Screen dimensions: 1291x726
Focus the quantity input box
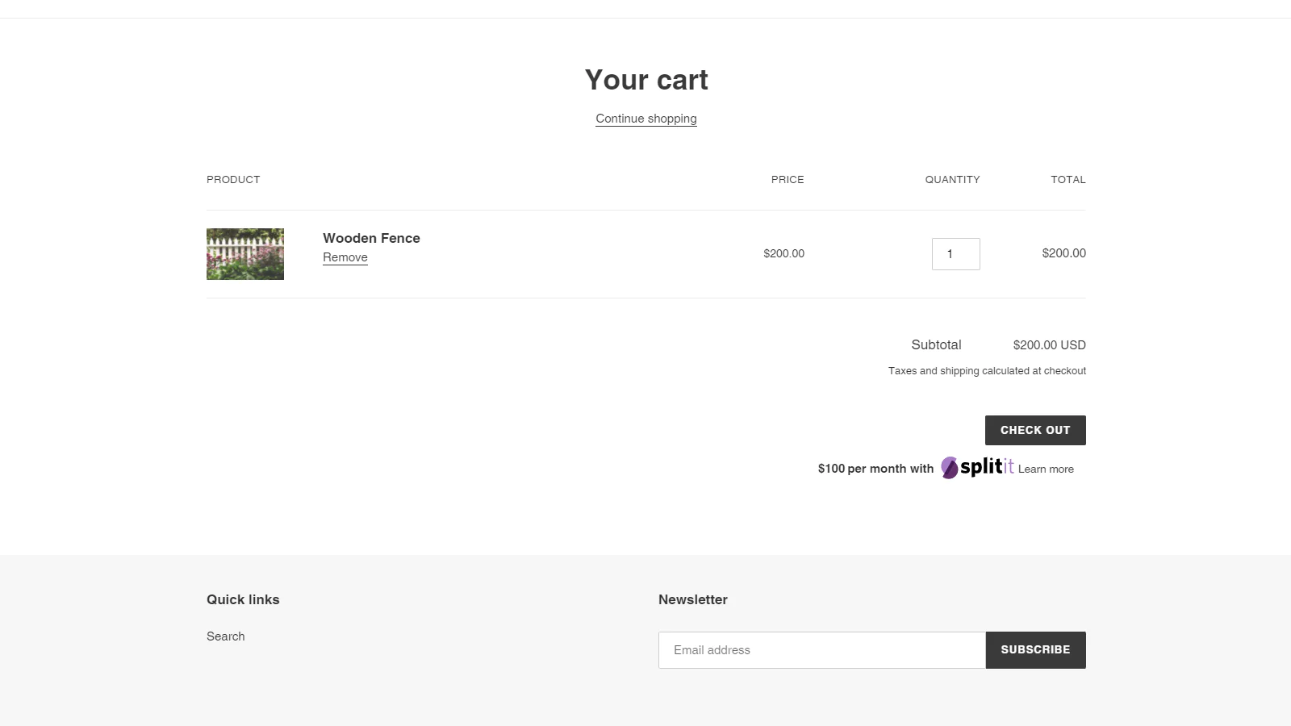955,254
